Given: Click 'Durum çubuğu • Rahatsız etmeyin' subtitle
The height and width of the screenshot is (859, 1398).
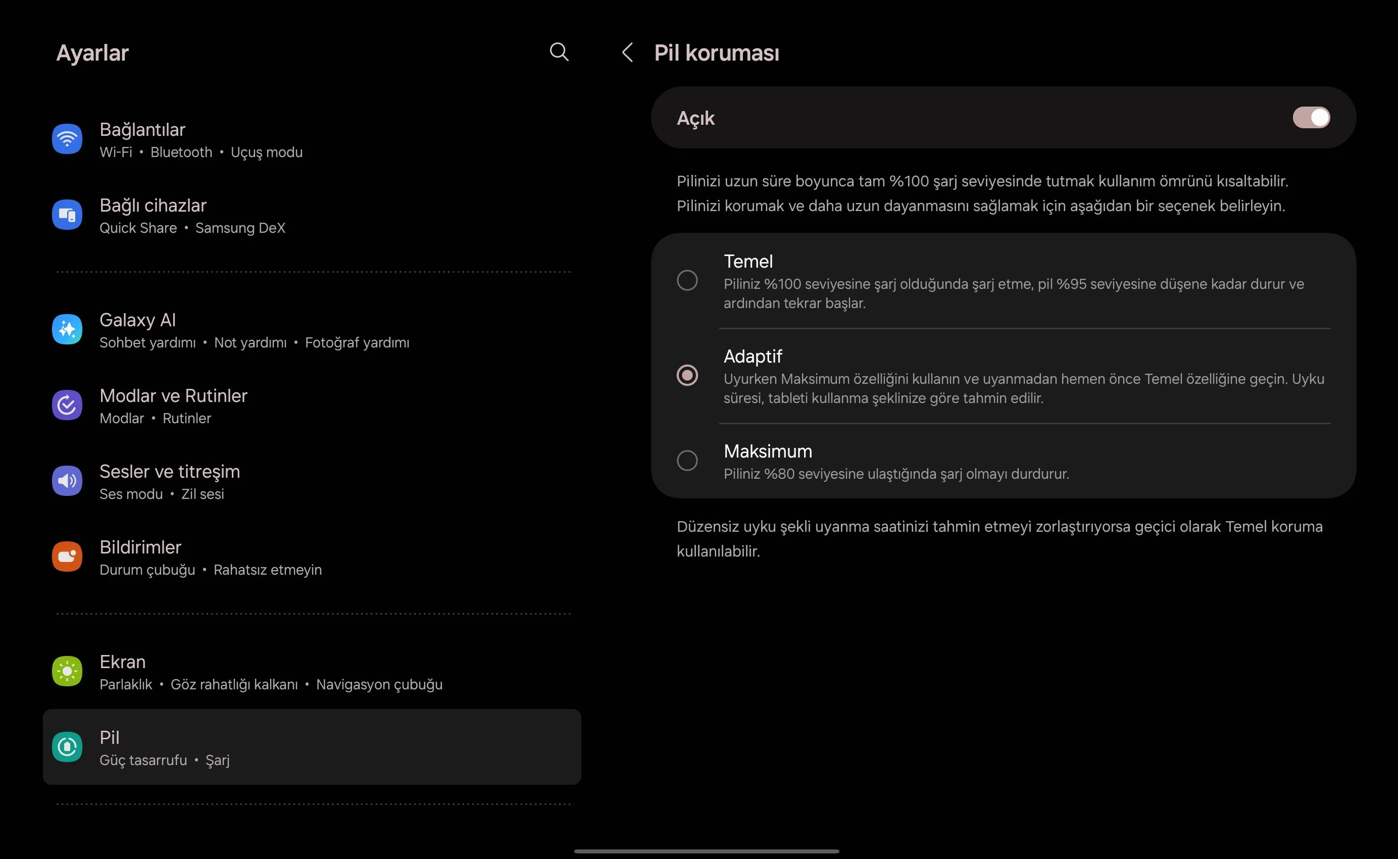Looking at the screenshot, I should point(211,570).
